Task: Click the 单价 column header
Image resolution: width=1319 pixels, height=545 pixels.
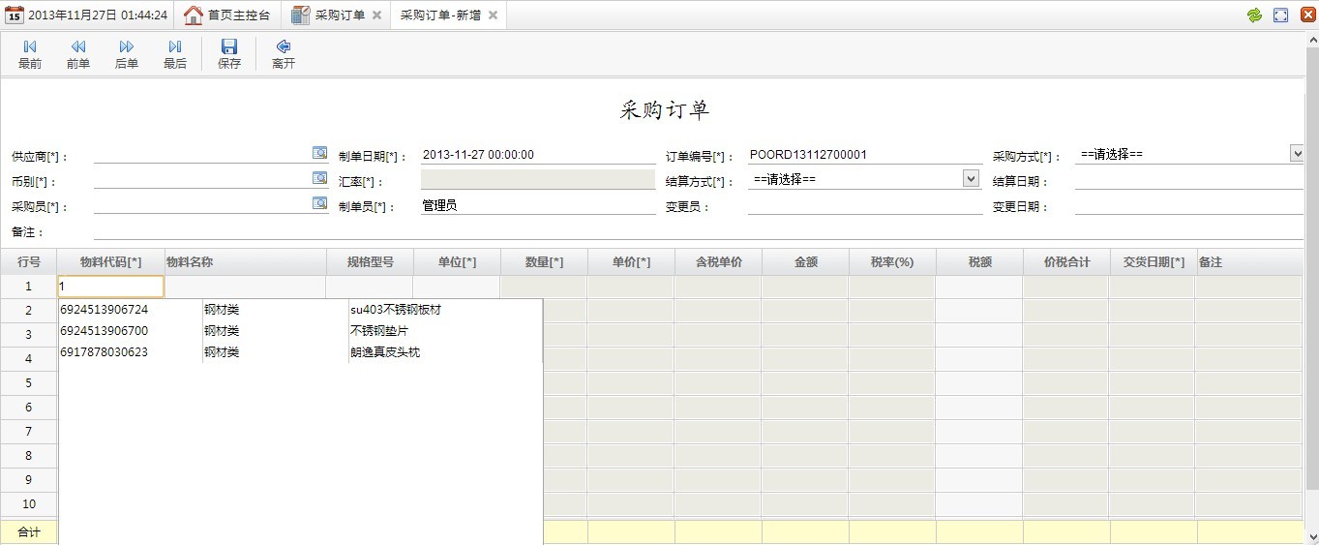Action: (631, 262)
